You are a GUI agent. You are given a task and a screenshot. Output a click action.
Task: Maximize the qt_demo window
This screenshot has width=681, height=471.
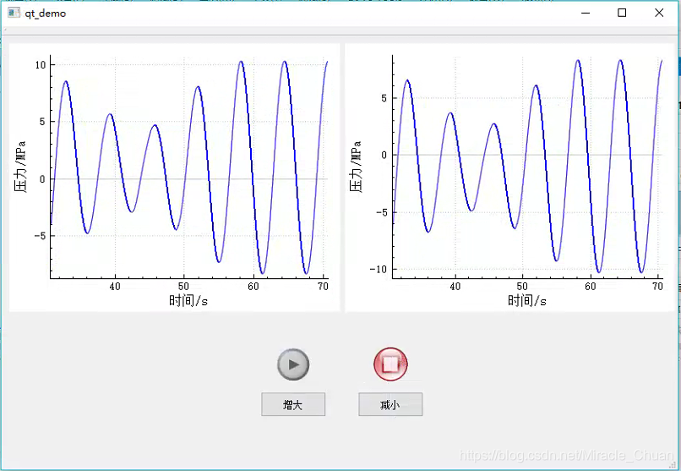point(622,13)
